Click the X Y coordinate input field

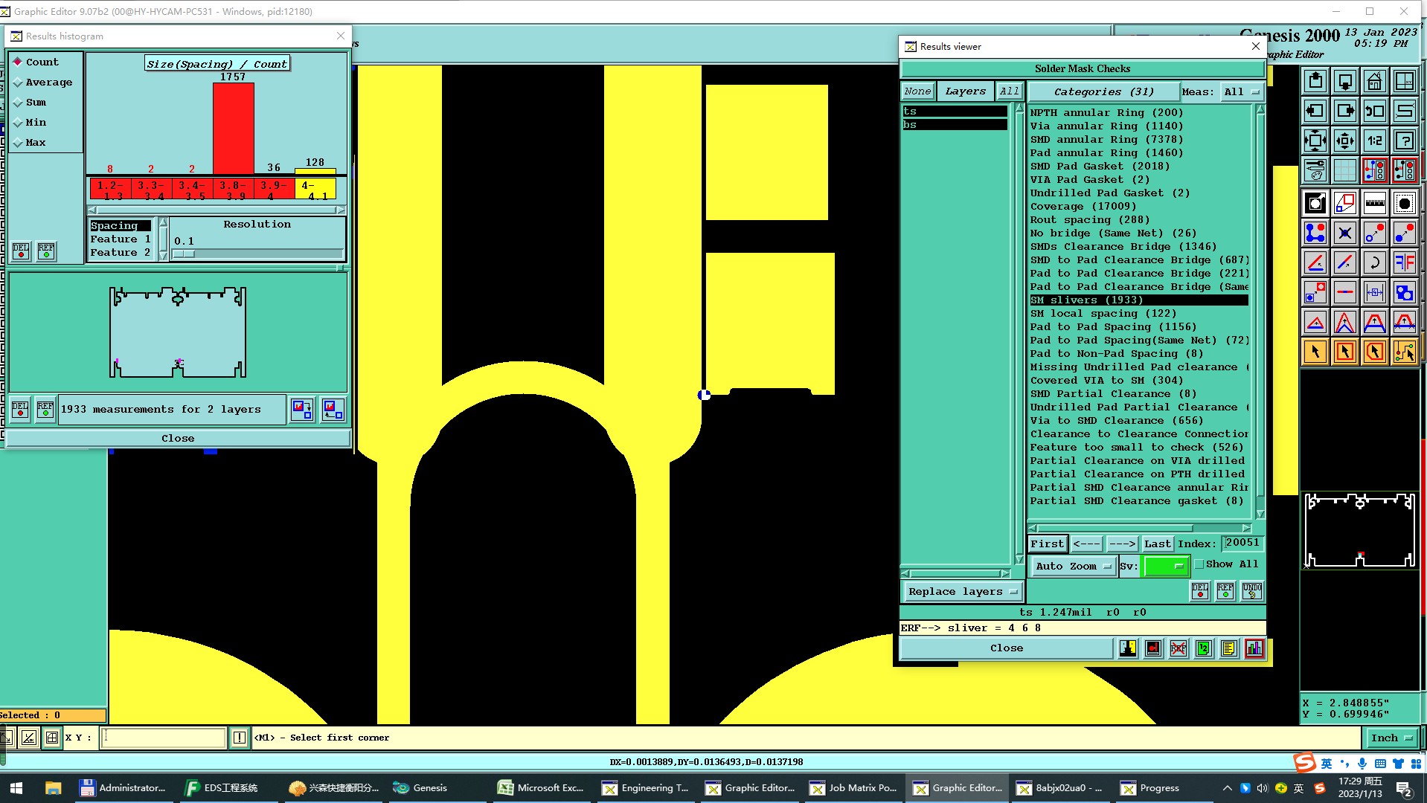point(163,738)
